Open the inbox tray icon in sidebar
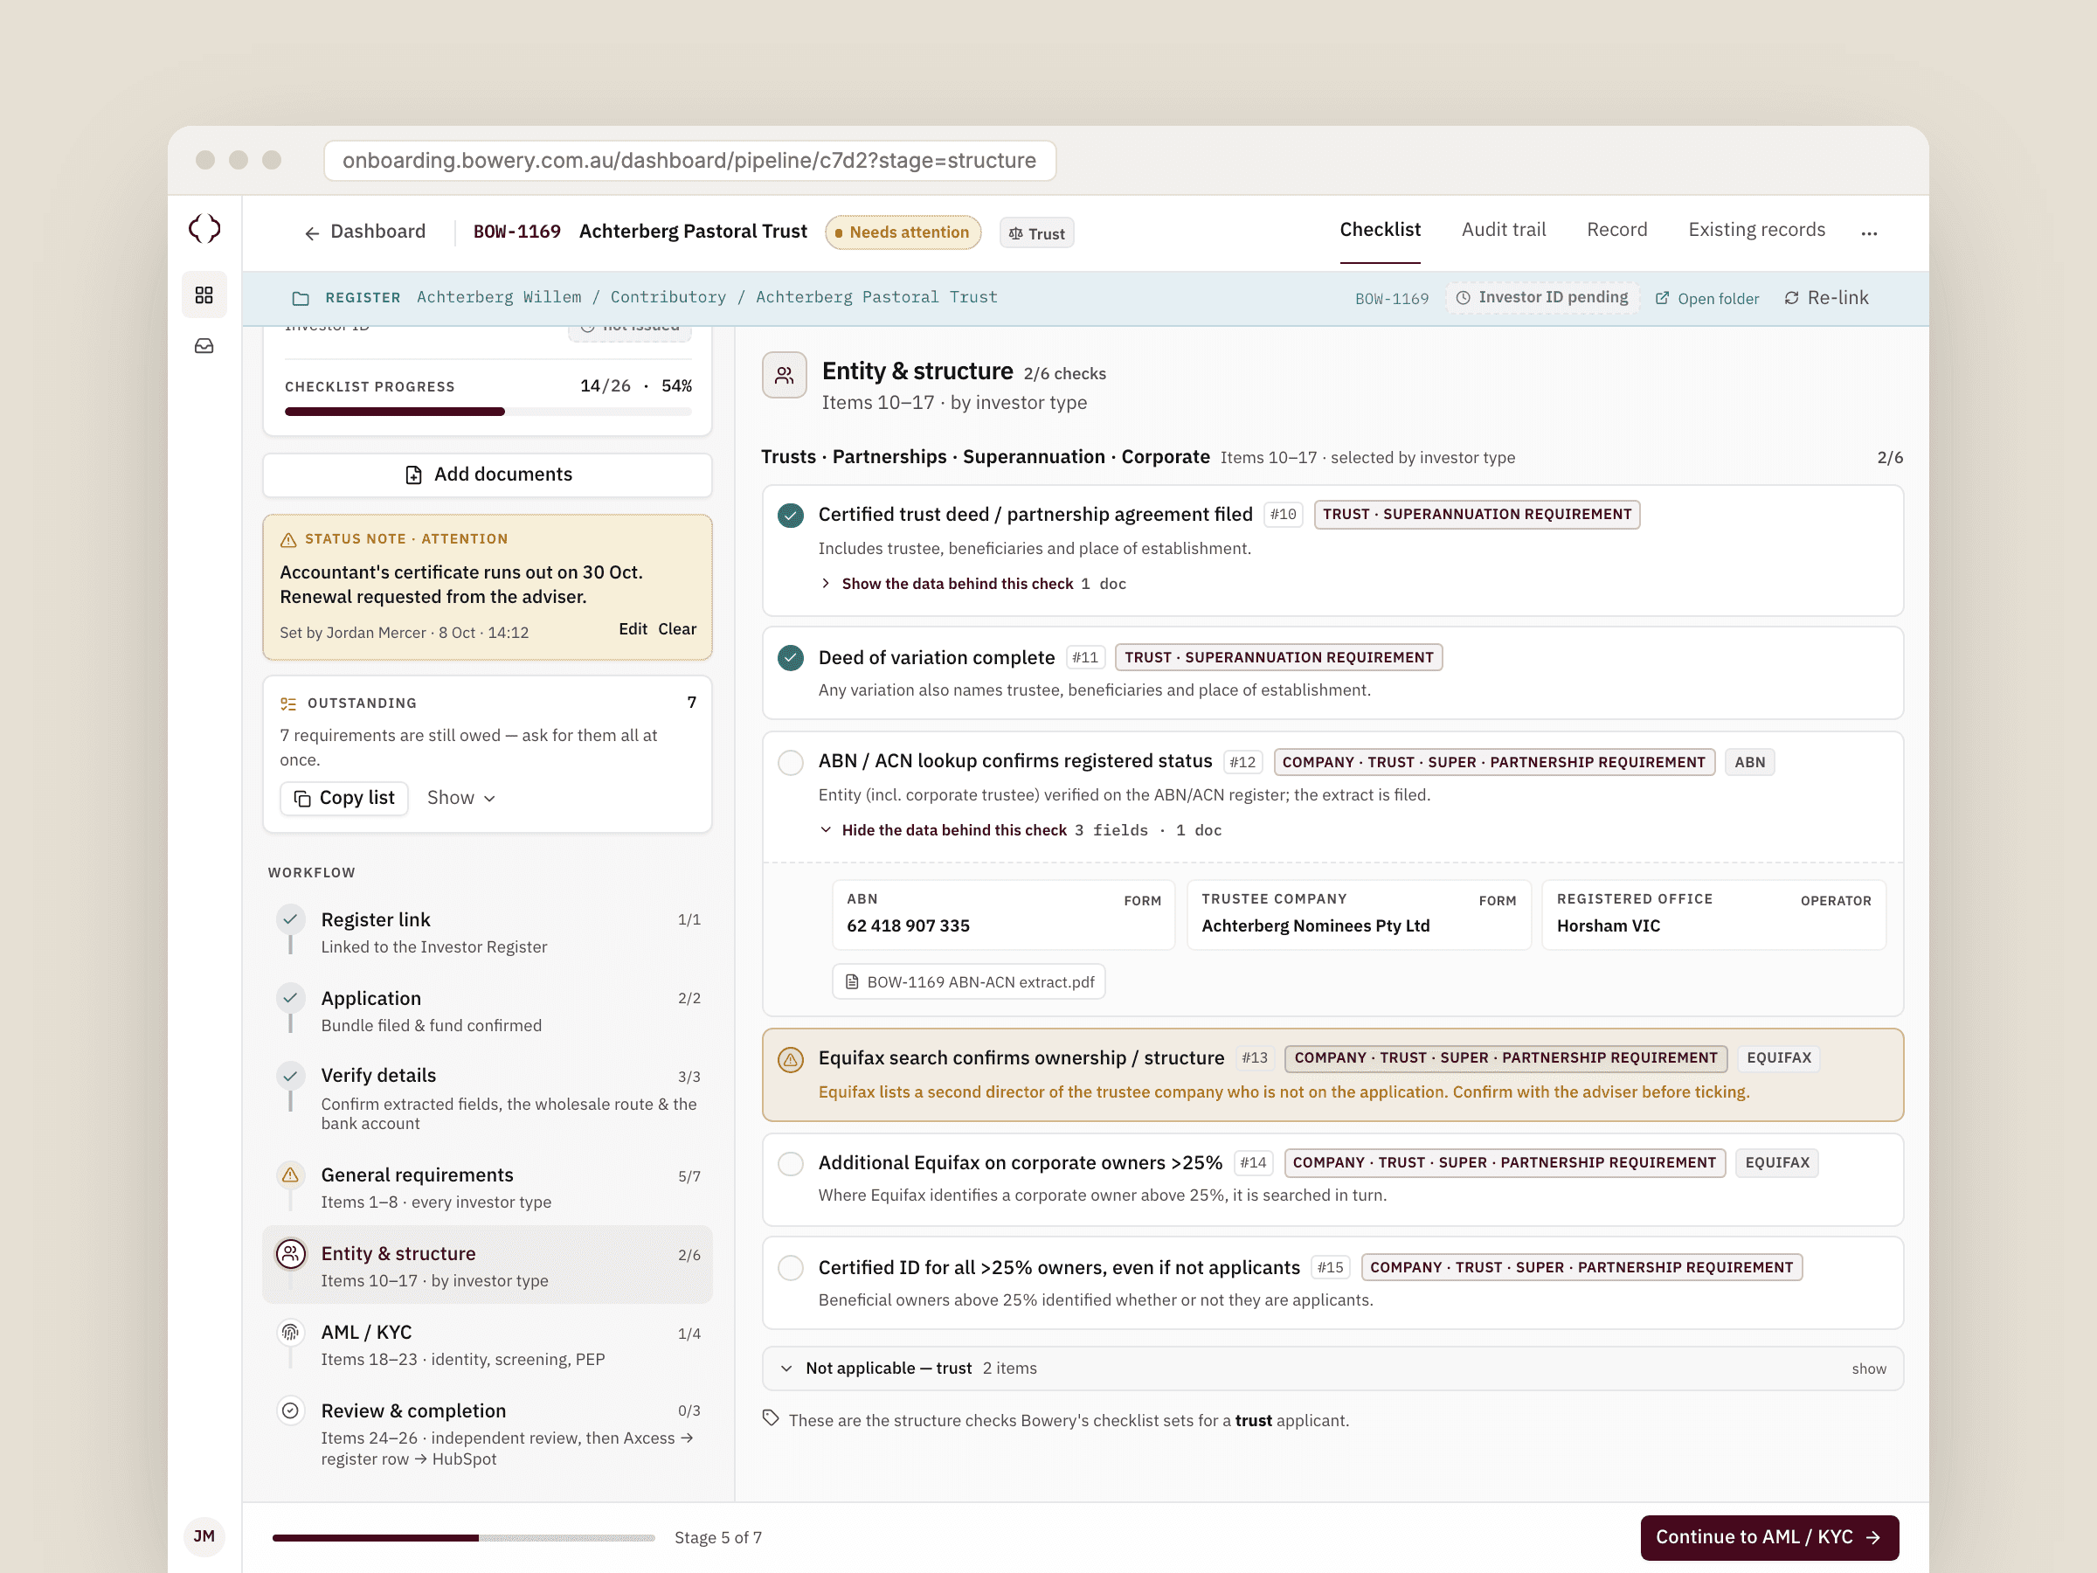The height and width of the screenshot is (1573, 2097). (204, 346)
